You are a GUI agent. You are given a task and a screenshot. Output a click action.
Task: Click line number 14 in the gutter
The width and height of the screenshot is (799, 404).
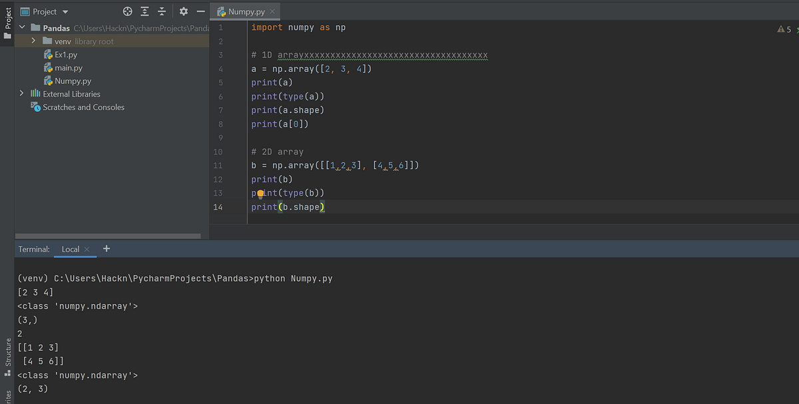pos(218,207)
